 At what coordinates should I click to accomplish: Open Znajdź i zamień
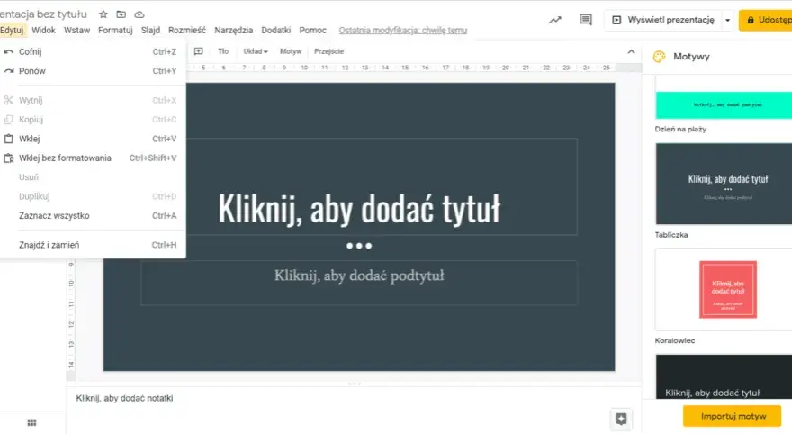tap(93, 245)
